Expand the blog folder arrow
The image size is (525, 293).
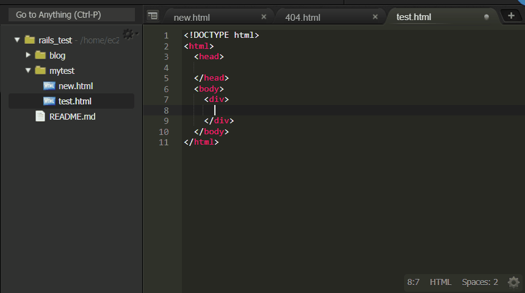click(28, 54)
